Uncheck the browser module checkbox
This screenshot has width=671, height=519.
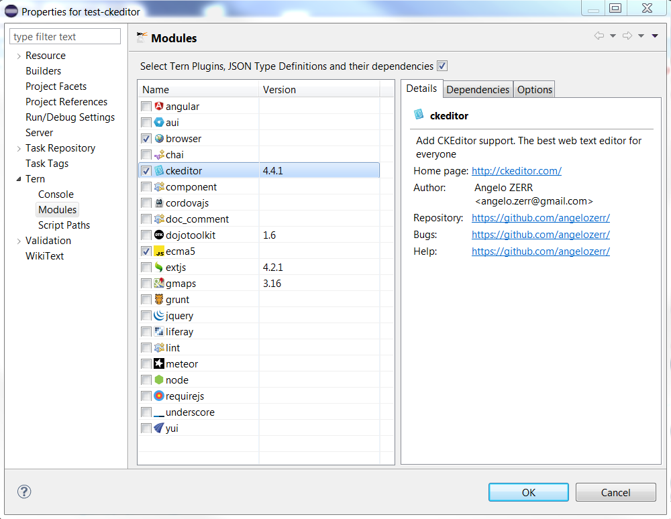(x=146, y=138)
